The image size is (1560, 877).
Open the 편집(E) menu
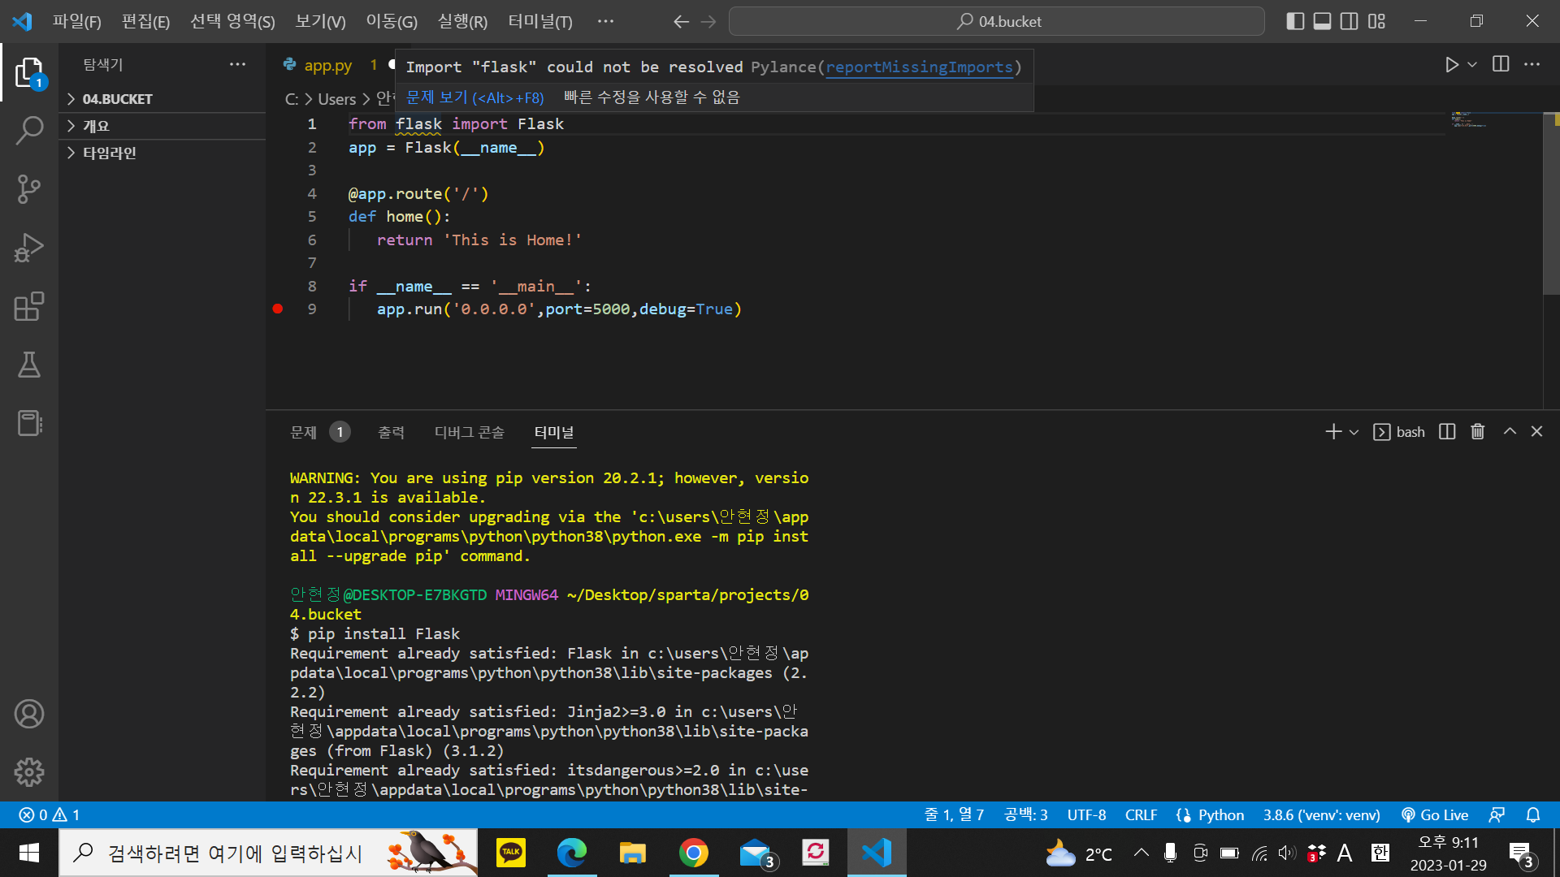pos(145,22)
